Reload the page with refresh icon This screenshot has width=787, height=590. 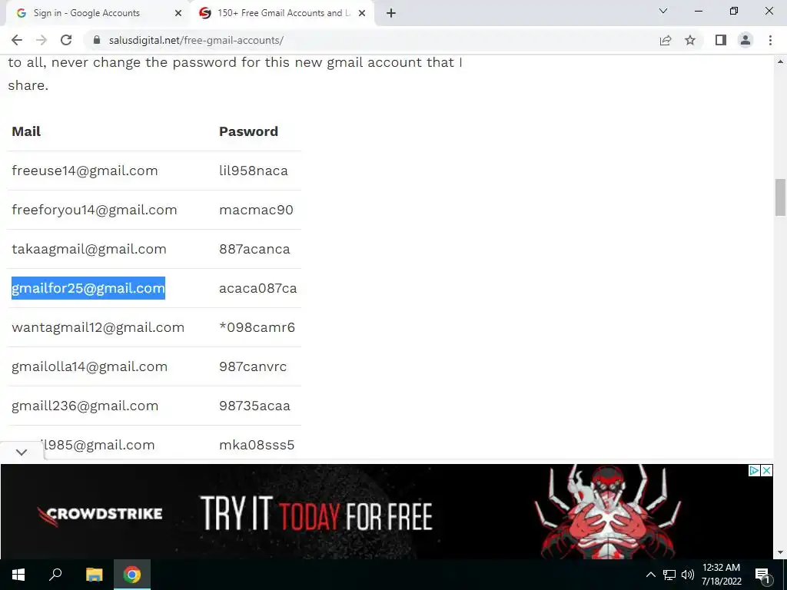66,40
